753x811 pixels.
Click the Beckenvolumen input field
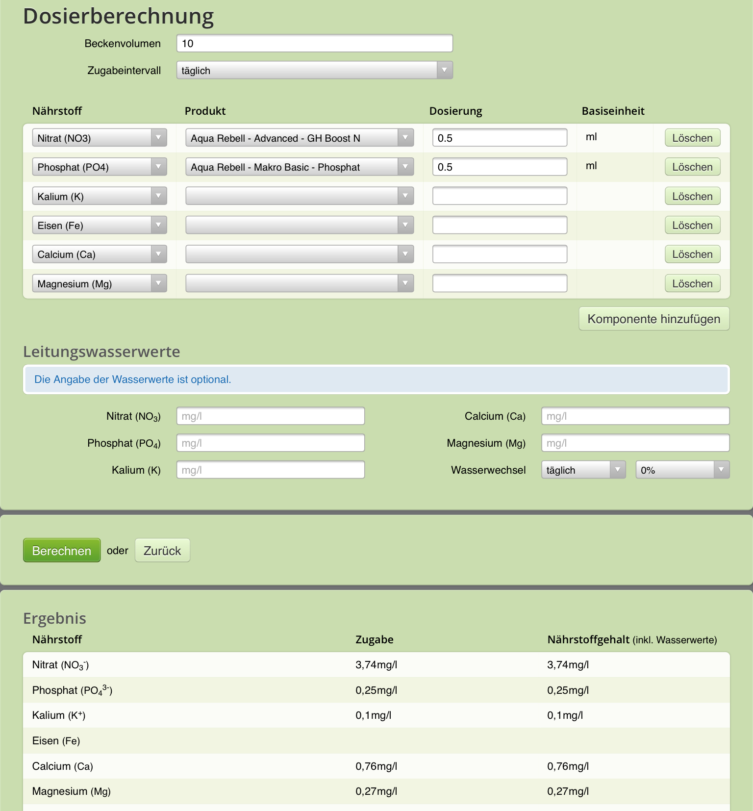pyautogui.click(x=314, y=43)
